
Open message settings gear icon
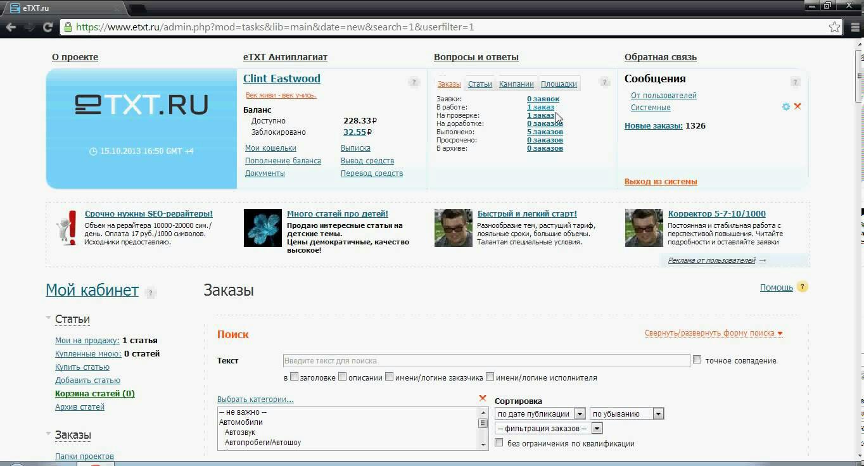click(786, 106)
